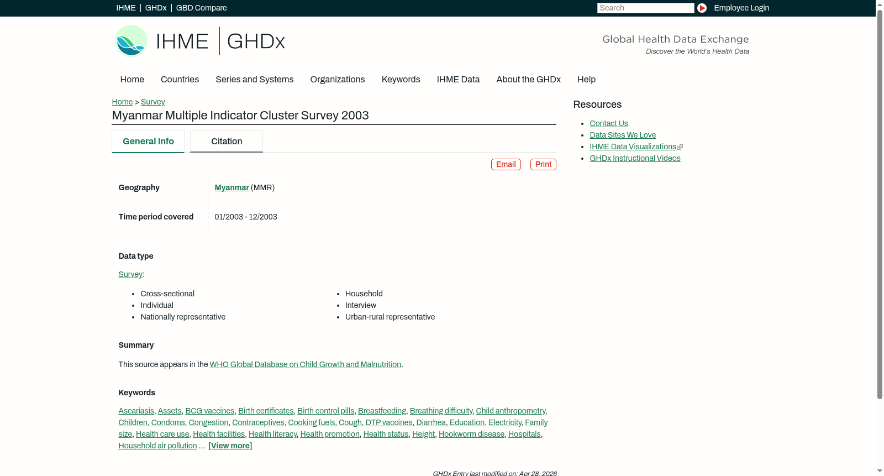884x476 pixels.
Task: Open the Children keyword
Action: 133,422
